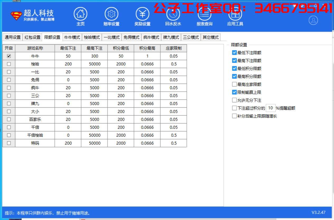Screen dimensions: 334x220
Task: Click 游戏名称 column header
Action: [x=35, y=48]
